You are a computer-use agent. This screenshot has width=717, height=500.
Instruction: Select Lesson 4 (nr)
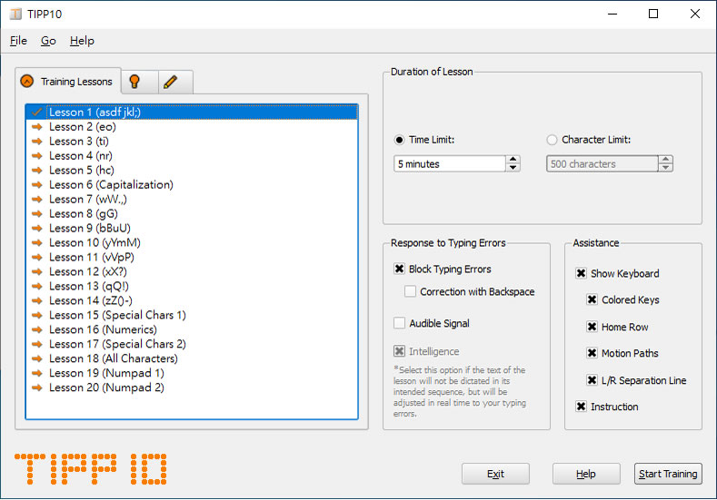[x=192, y=156]
